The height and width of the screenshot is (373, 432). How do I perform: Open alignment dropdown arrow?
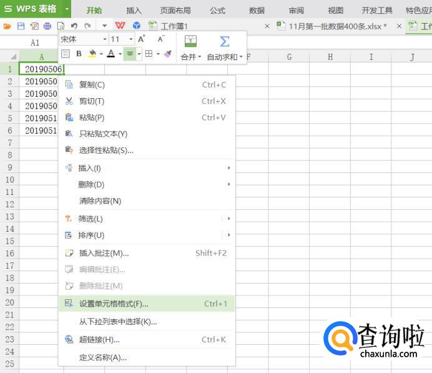click(x=139, y=54)
